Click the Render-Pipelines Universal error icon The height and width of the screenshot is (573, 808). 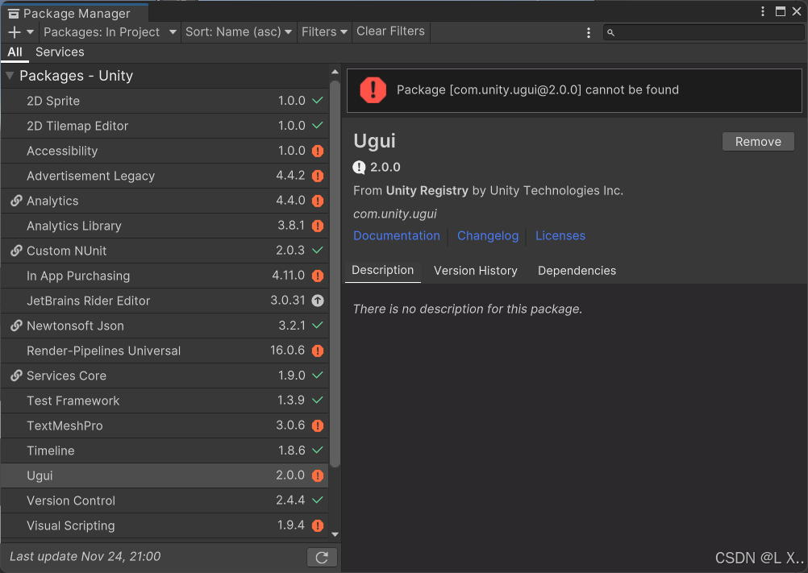point(318,351)
